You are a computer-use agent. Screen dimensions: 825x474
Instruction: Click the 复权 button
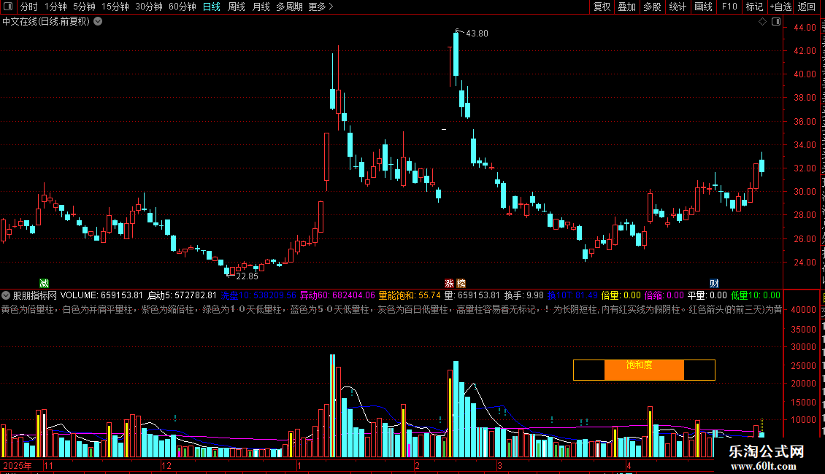[x=602, y=7]
